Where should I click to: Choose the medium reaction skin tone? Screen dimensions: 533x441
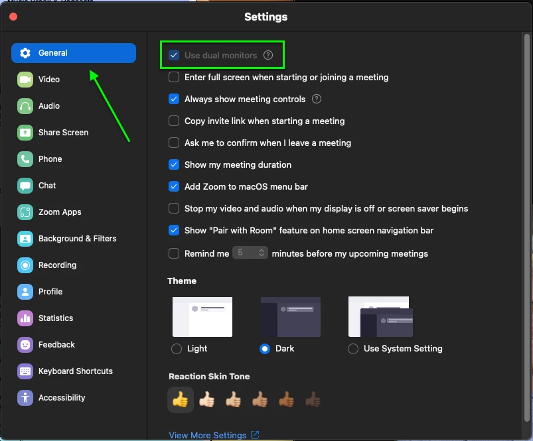[260, 400]
